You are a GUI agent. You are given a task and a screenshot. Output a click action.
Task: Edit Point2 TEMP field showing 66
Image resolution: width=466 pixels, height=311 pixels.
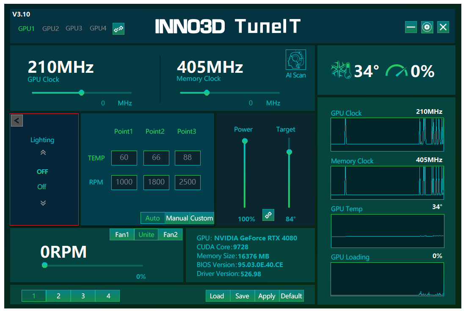[156, 158]
